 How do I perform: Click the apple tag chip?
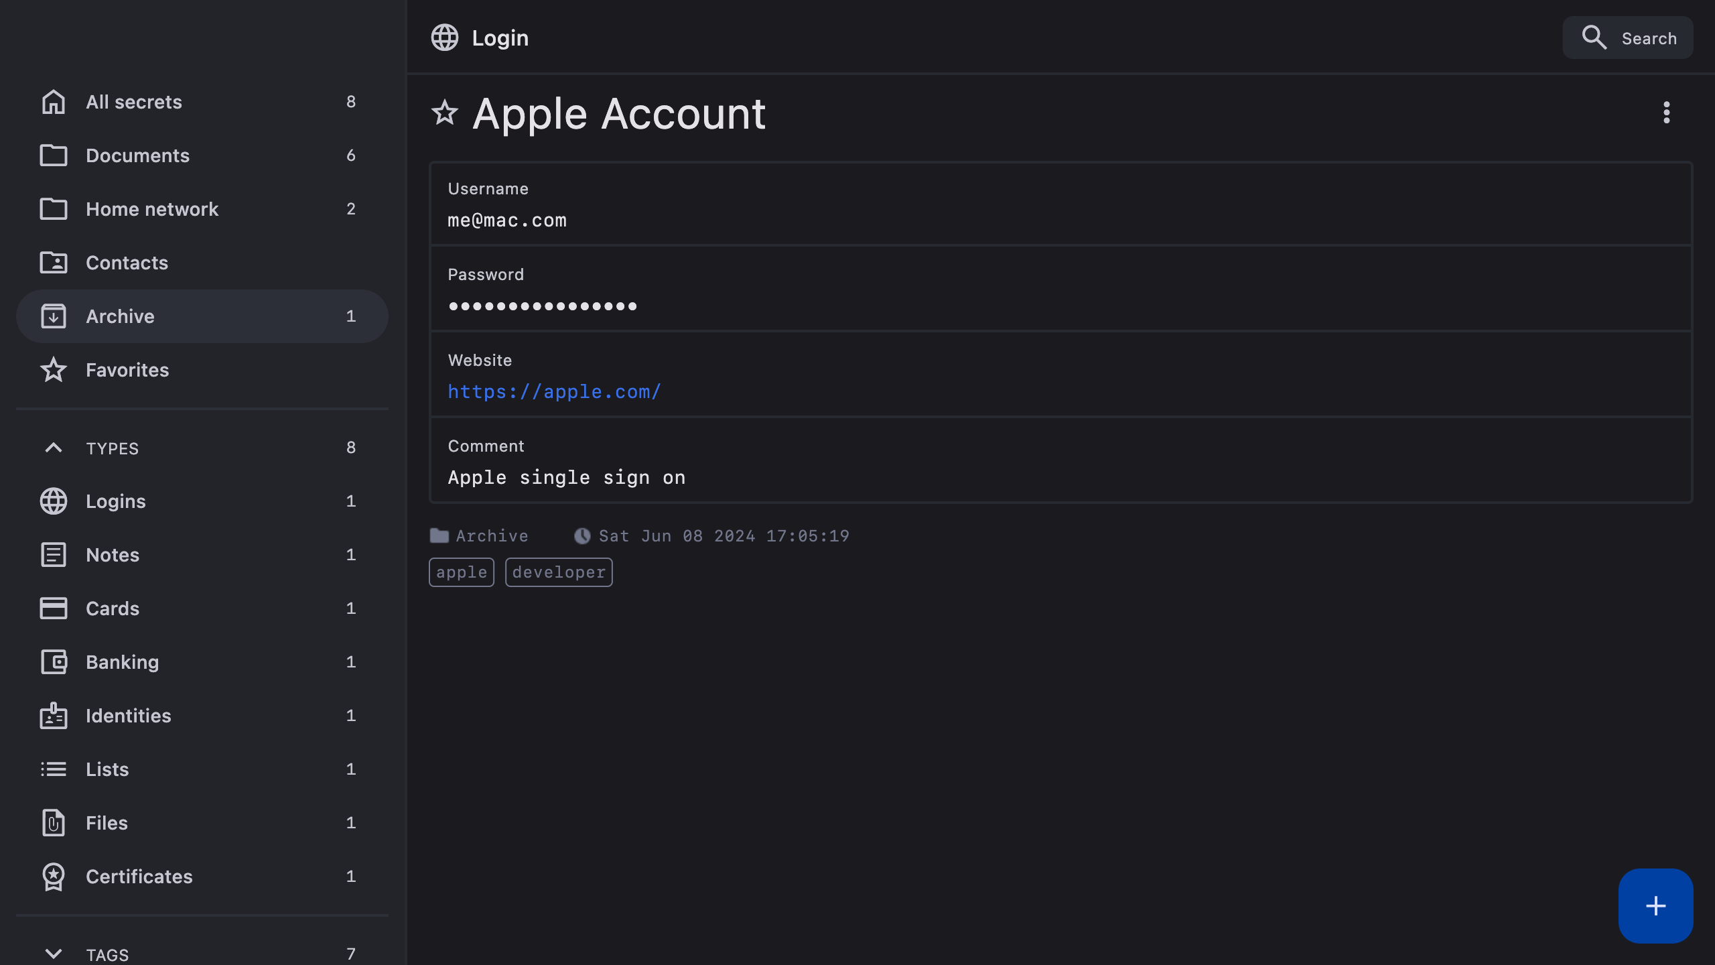click(461, 572)
